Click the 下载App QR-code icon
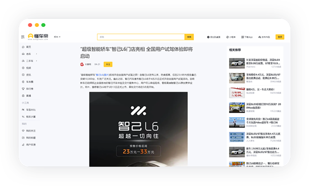 [x=243, y=37]
